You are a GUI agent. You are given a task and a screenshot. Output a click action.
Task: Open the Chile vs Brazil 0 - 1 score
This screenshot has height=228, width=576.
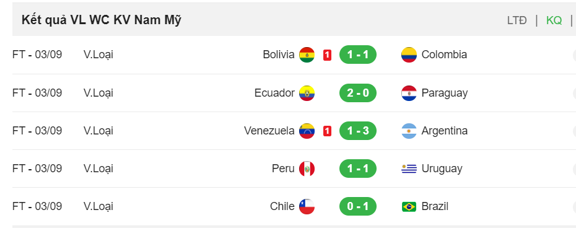pyautogui.click(x=358, y=207)
